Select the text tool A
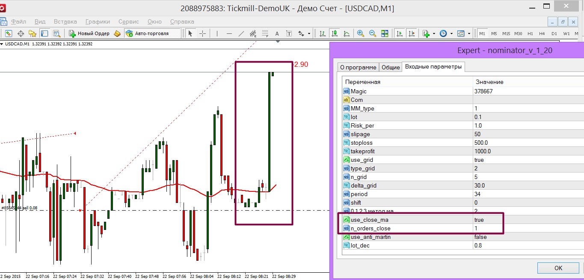 [277, 33]
